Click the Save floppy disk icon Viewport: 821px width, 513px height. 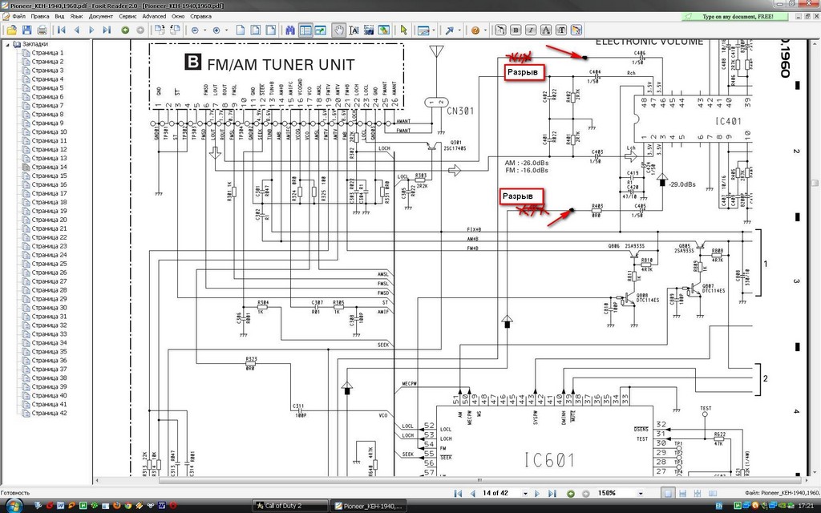(x=26, y=30)
